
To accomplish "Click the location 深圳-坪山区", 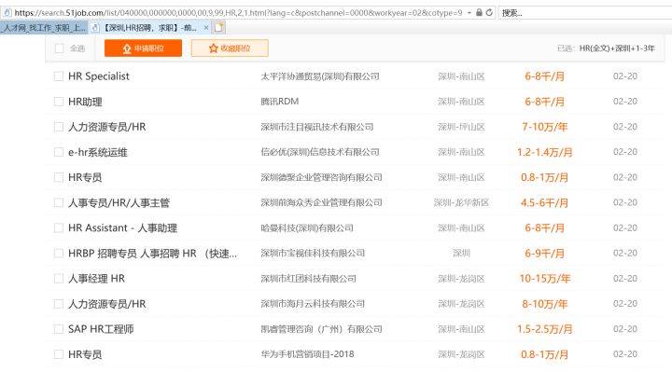I will [461, 127].
